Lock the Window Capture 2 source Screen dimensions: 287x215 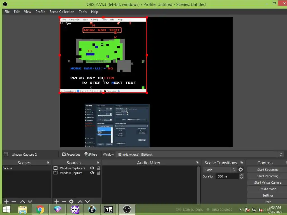click(x=98, y=168)
